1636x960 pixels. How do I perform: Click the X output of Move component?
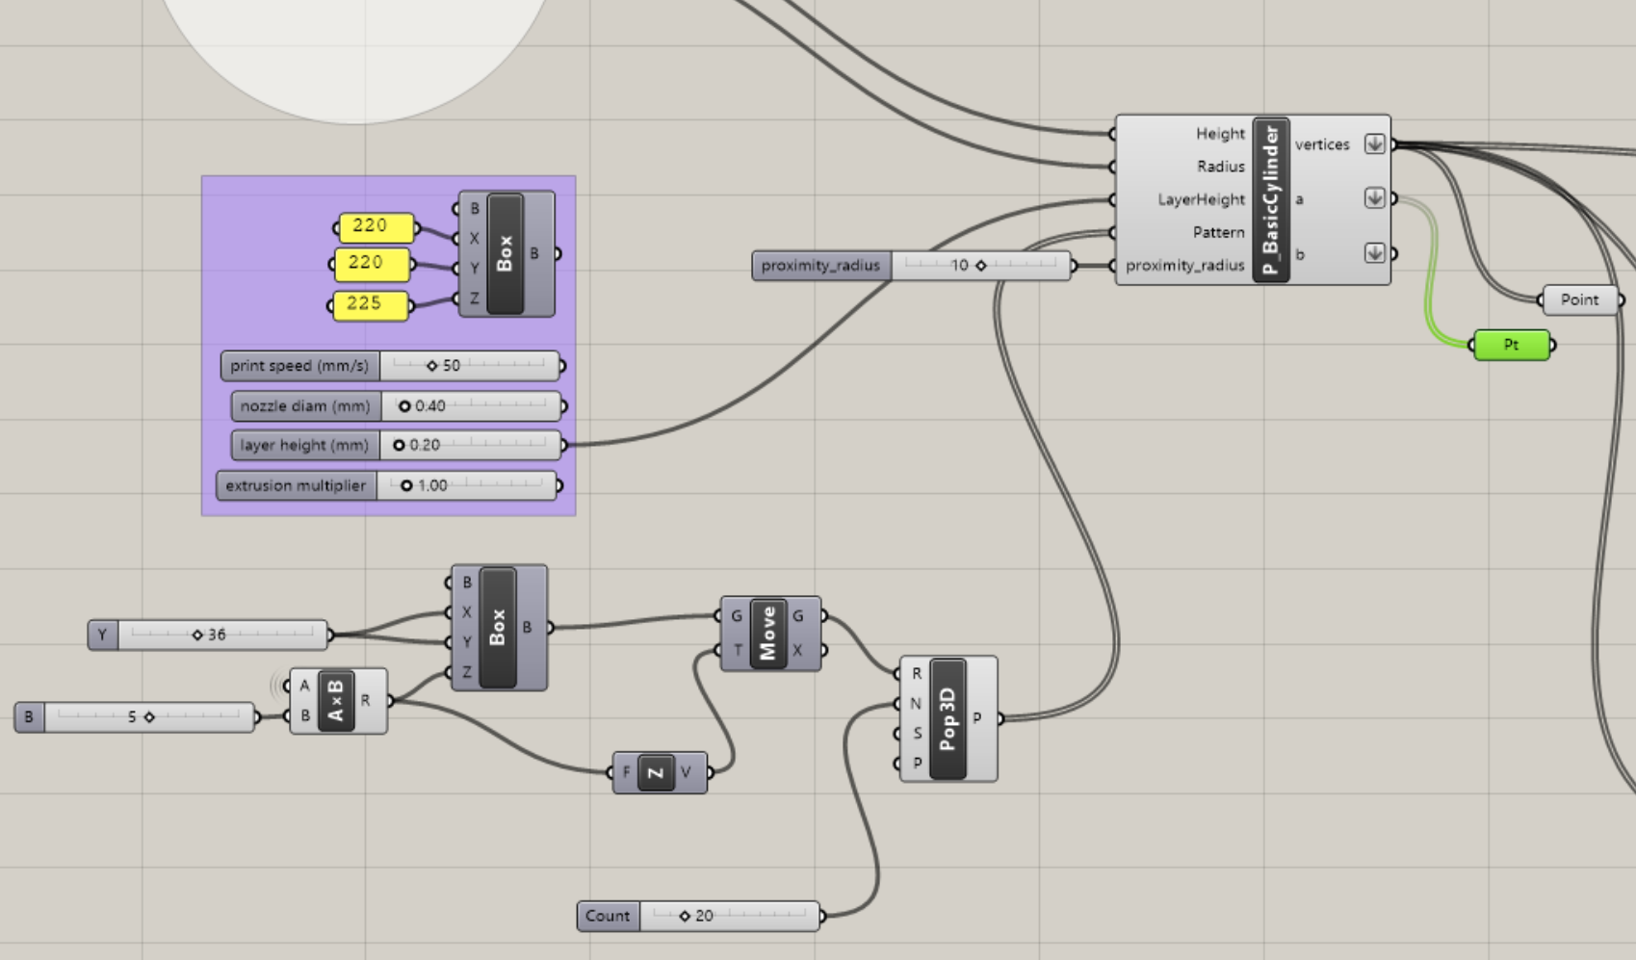[x=797, y=650]
